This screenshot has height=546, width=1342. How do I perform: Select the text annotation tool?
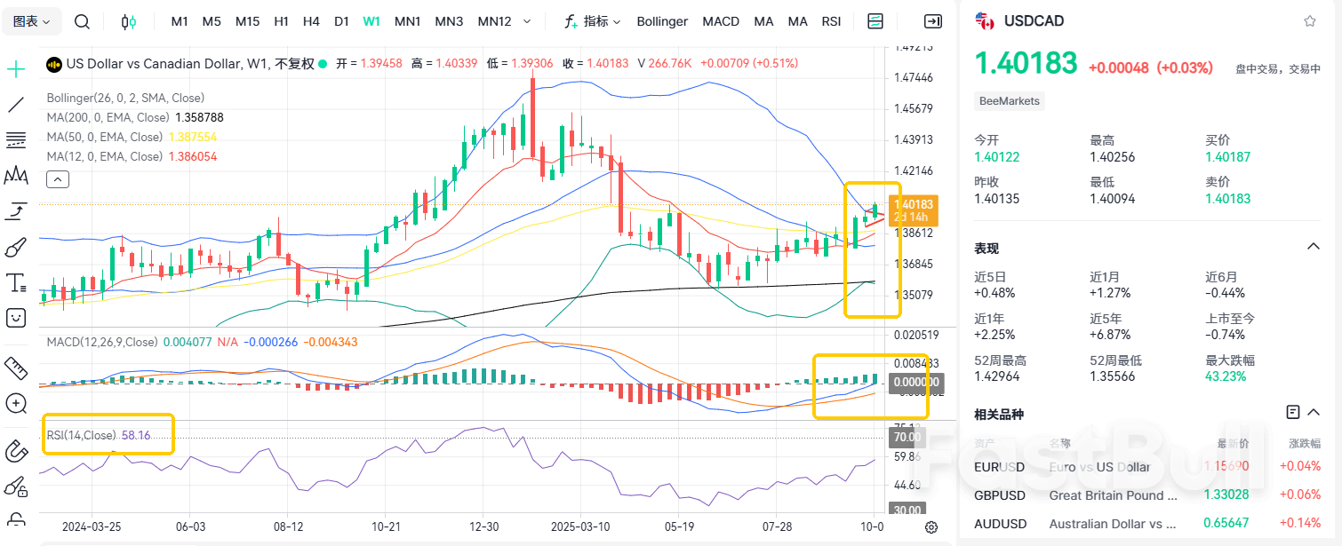coord(16,283)
